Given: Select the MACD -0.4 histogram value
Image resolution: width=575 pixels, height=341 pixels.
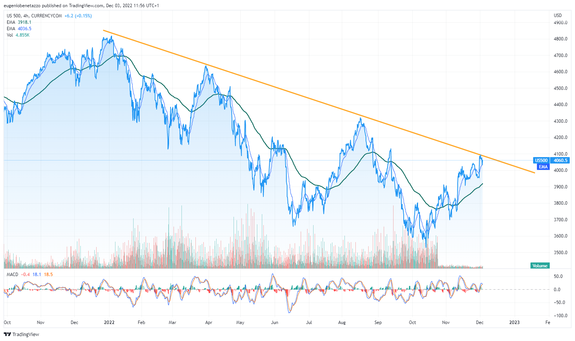Looking at the screenshot, I should 26,275.
